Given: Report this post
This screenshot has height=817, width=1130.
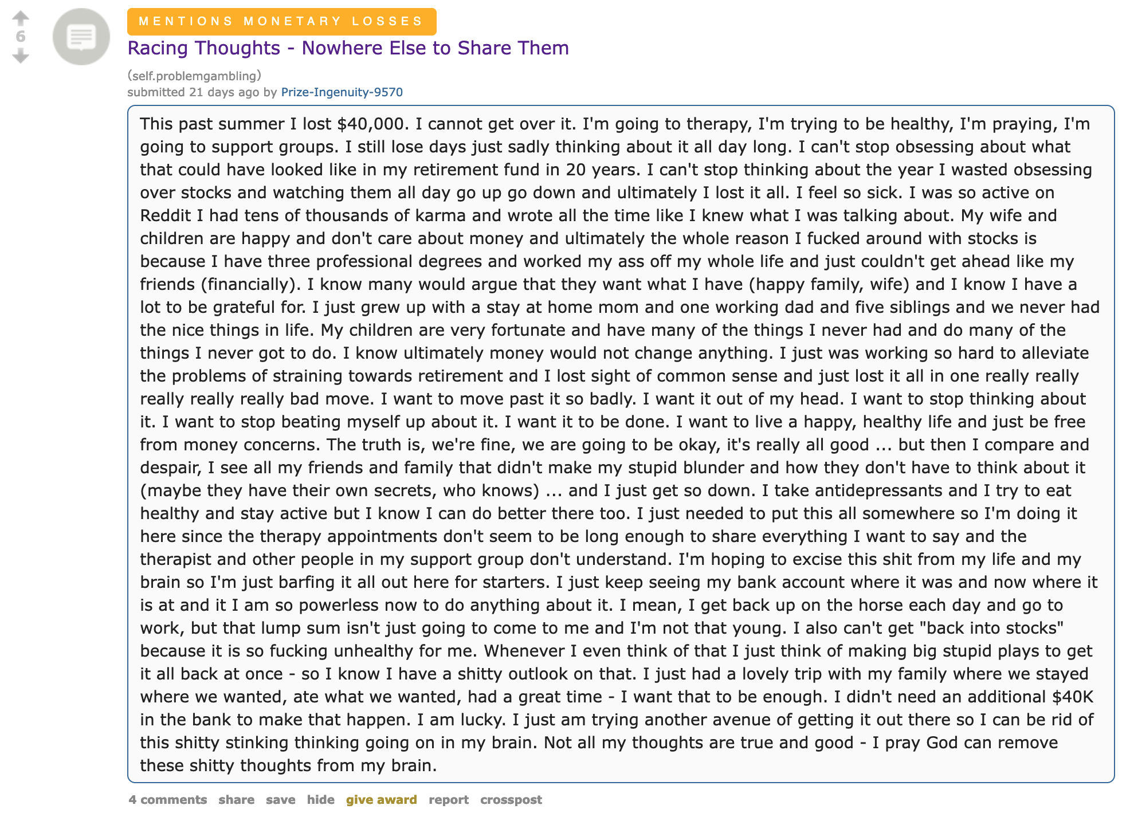Looking at the screenshot, I should click(x=448, y=799).
